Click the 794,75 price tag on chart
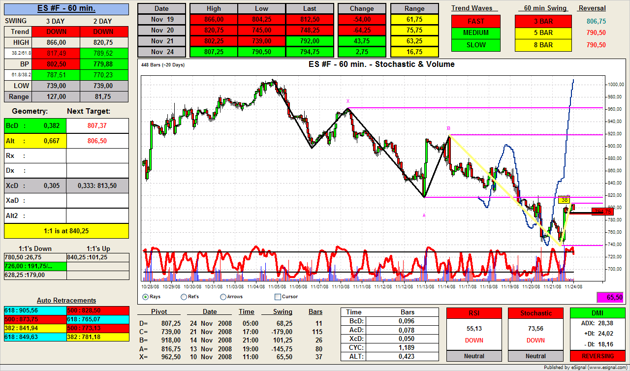This screenshot has height=371, width=630. [x=602, y=212]
